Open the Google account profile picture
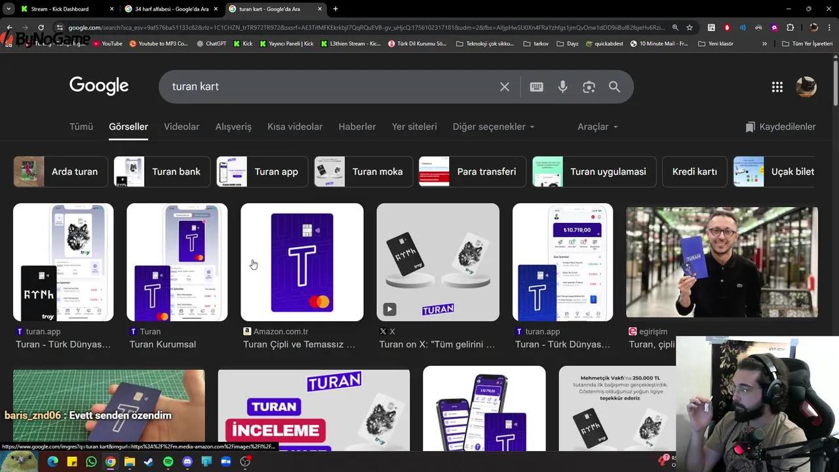 pyautogui.click(x=806, y=87)
